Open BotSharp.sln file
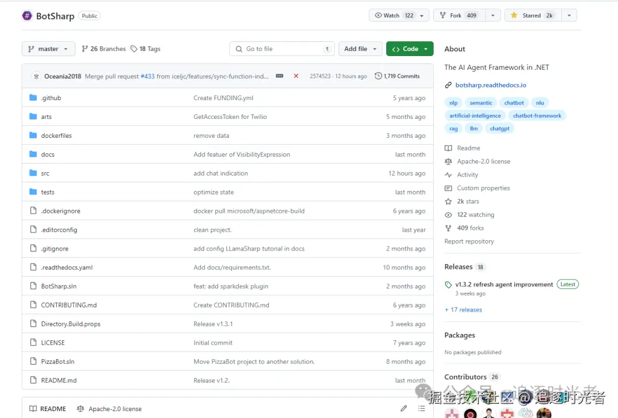618x418 pixels. [59, 286]
